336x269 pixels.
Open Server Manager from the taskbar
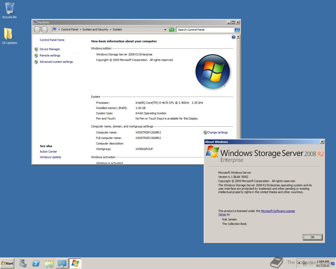[x=23, y=263]
